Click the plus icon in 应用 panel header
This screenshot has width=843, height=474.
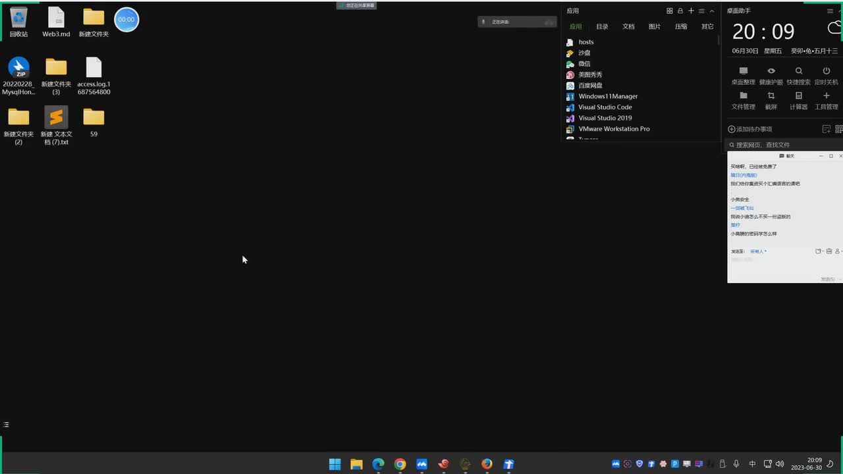[x=691, y=11]
